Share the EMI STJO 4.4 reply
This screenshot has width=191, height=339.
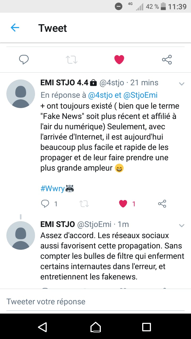[162, 204]
